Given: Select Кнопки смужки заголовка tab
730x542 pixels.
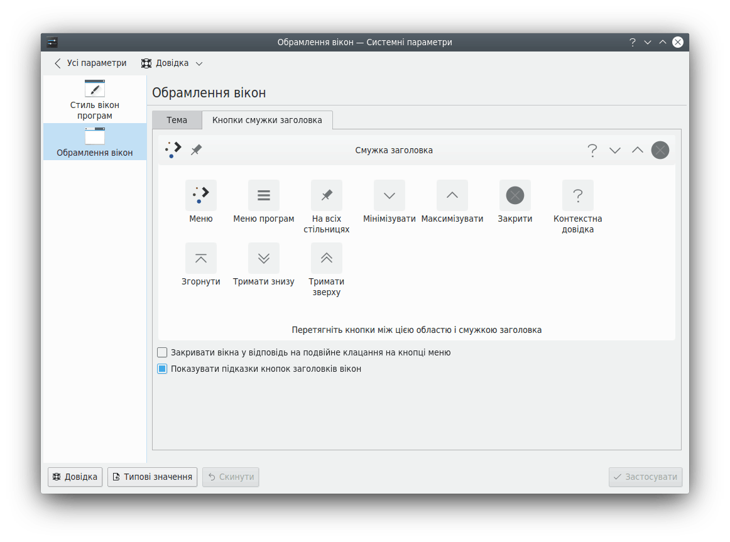Looking at the screenshot, I should (x=267, y=120).
